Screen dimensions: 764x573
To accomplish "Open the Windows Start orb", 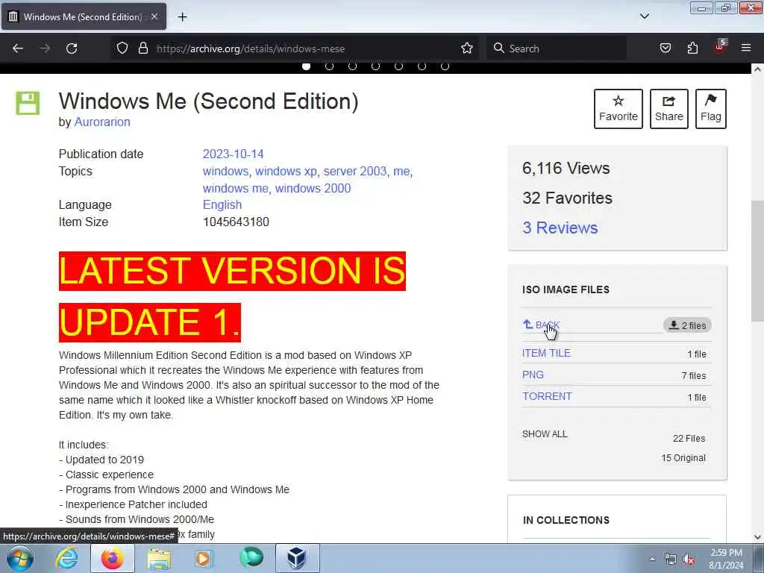I will (20, 558).
